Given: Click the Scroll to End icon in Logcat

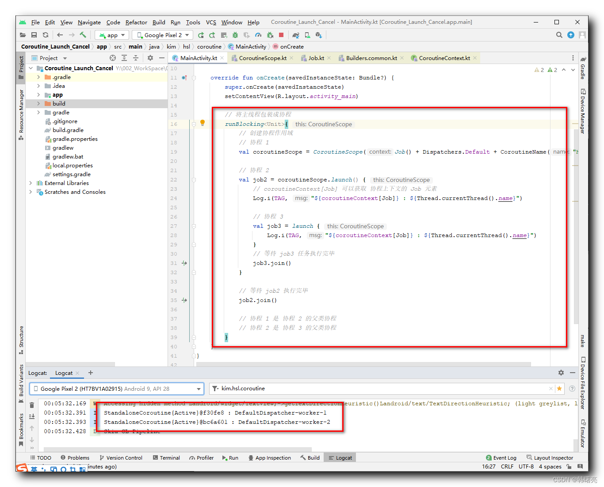Looking at the screenshot, I should coord(32,416).
